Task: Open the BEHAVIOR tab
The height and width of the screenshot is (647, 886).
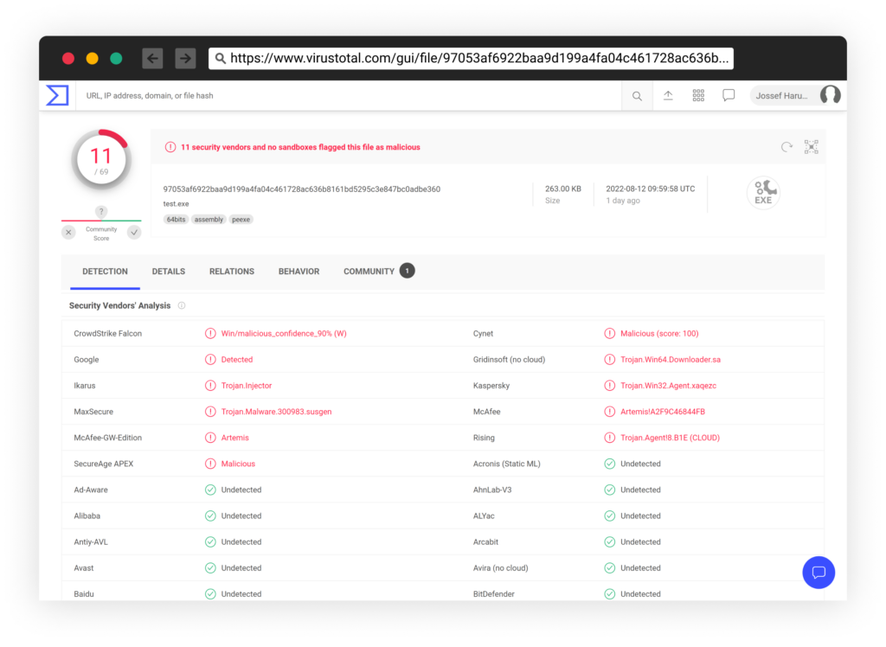Action: click(299, 272)
